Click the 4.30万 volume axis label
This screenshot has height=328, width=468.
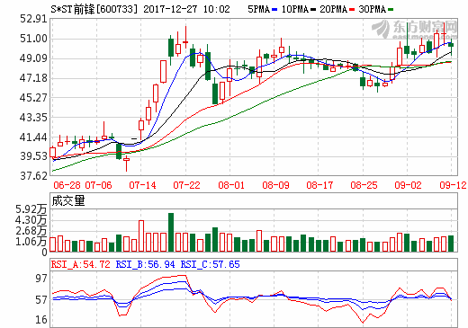click(x=31, y=220)
